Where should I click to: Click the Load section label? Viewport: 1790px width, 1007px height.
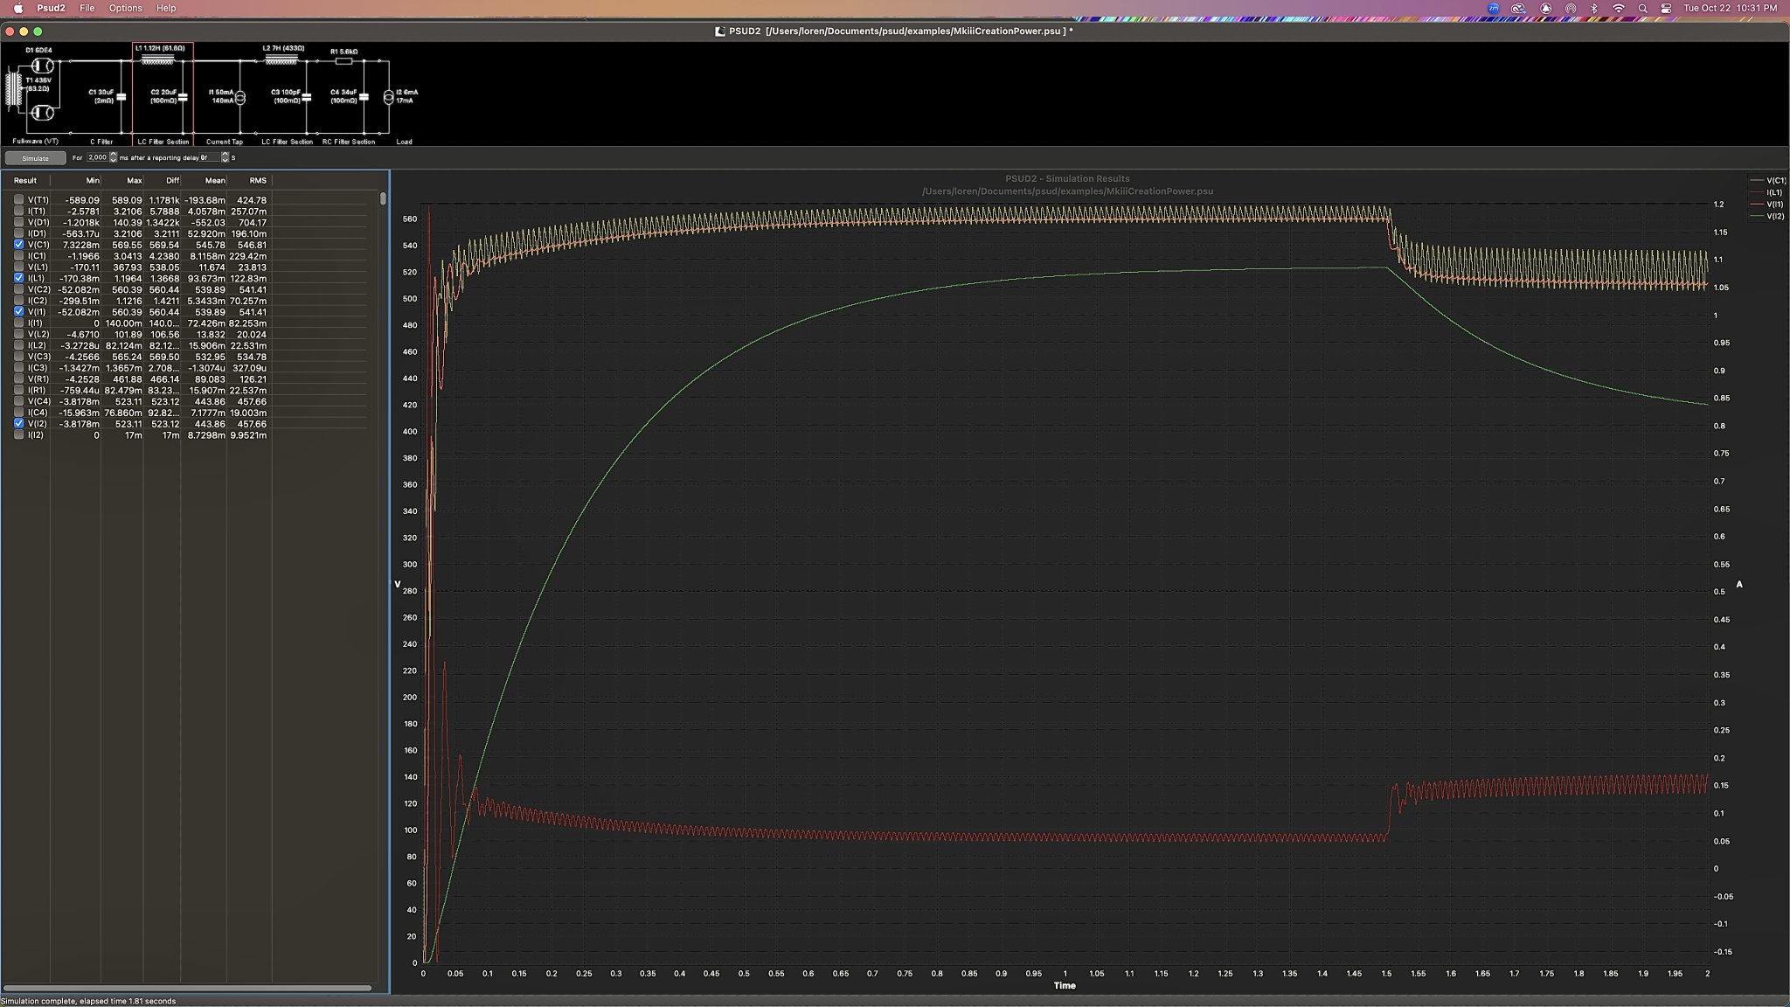(x=404, y=142)
